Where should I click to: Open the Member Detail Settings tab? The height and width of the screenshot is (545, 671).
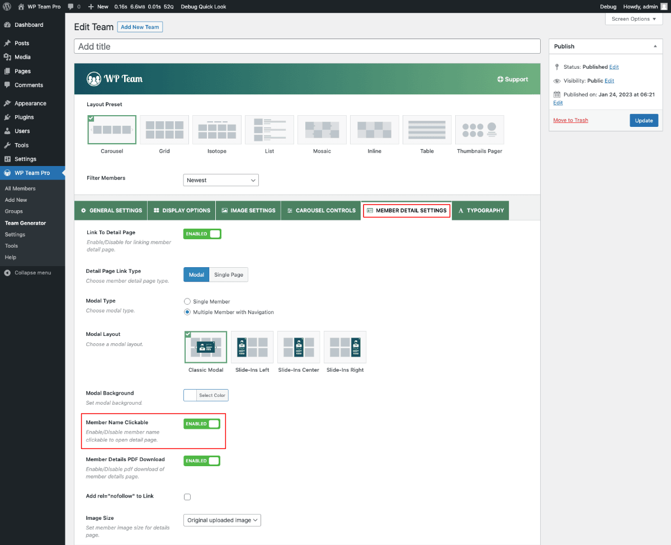click(x=407, y=210)
